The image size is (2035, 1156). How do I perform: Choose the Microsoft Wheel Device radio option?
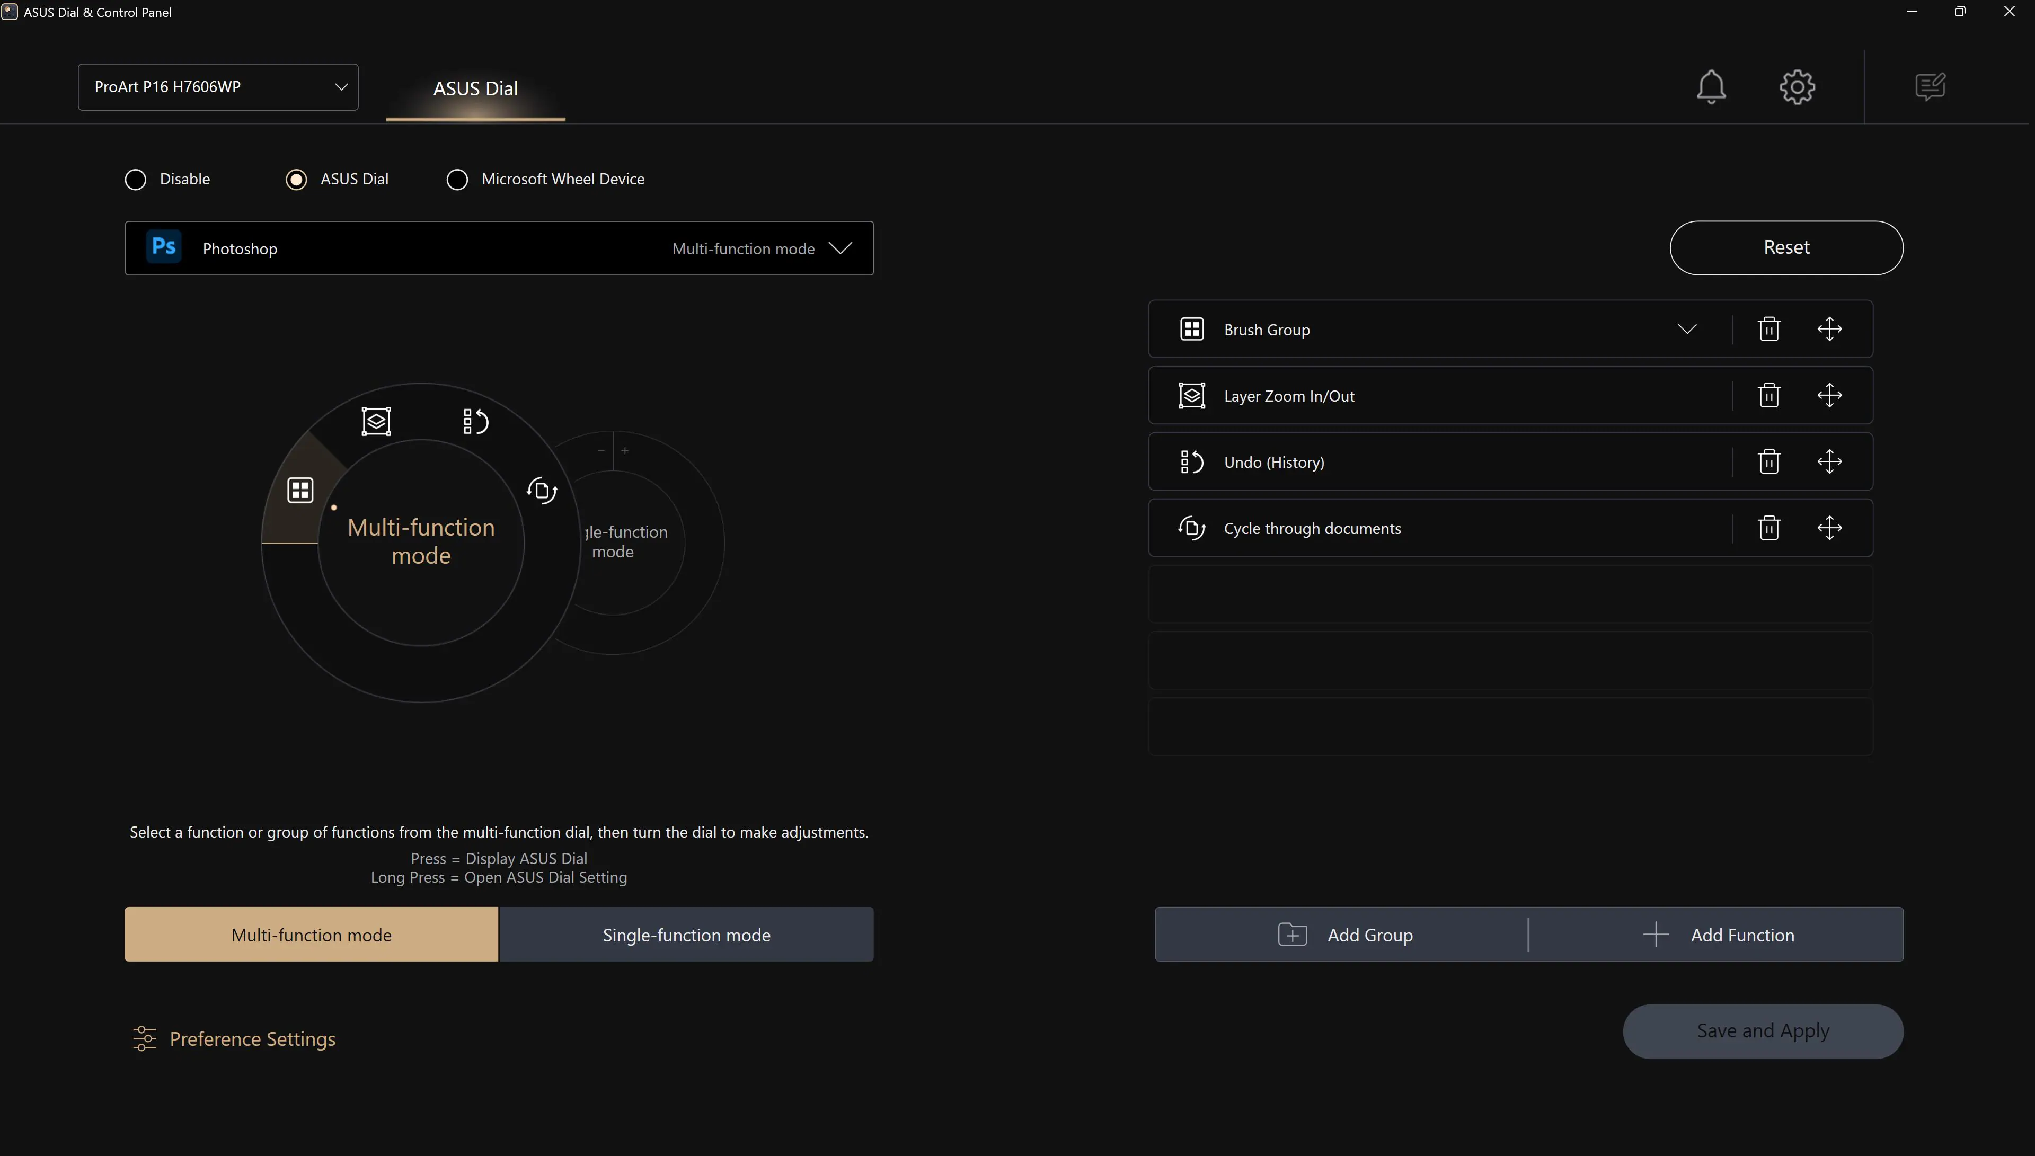coord(457,180)
